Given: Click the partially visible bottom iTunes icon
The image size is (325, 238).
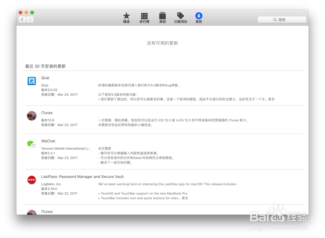Looking at the screenshot, I should coord(32,212).
